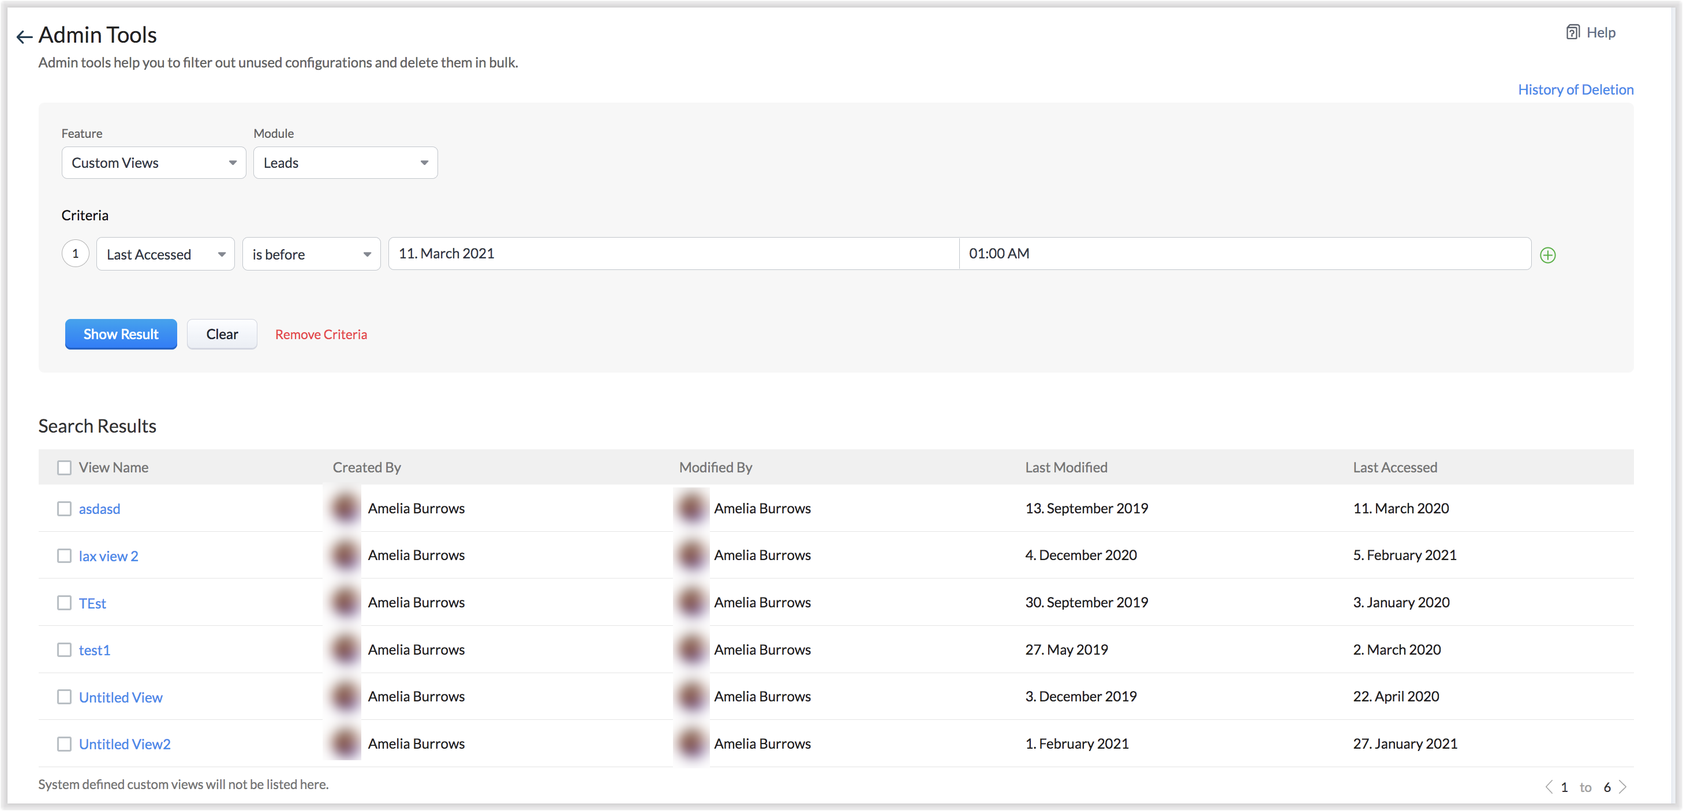Viewport: 1683px width, 811px height.
Task: Expand the Module dropdown showing Leads
Action: coord(345,163)
